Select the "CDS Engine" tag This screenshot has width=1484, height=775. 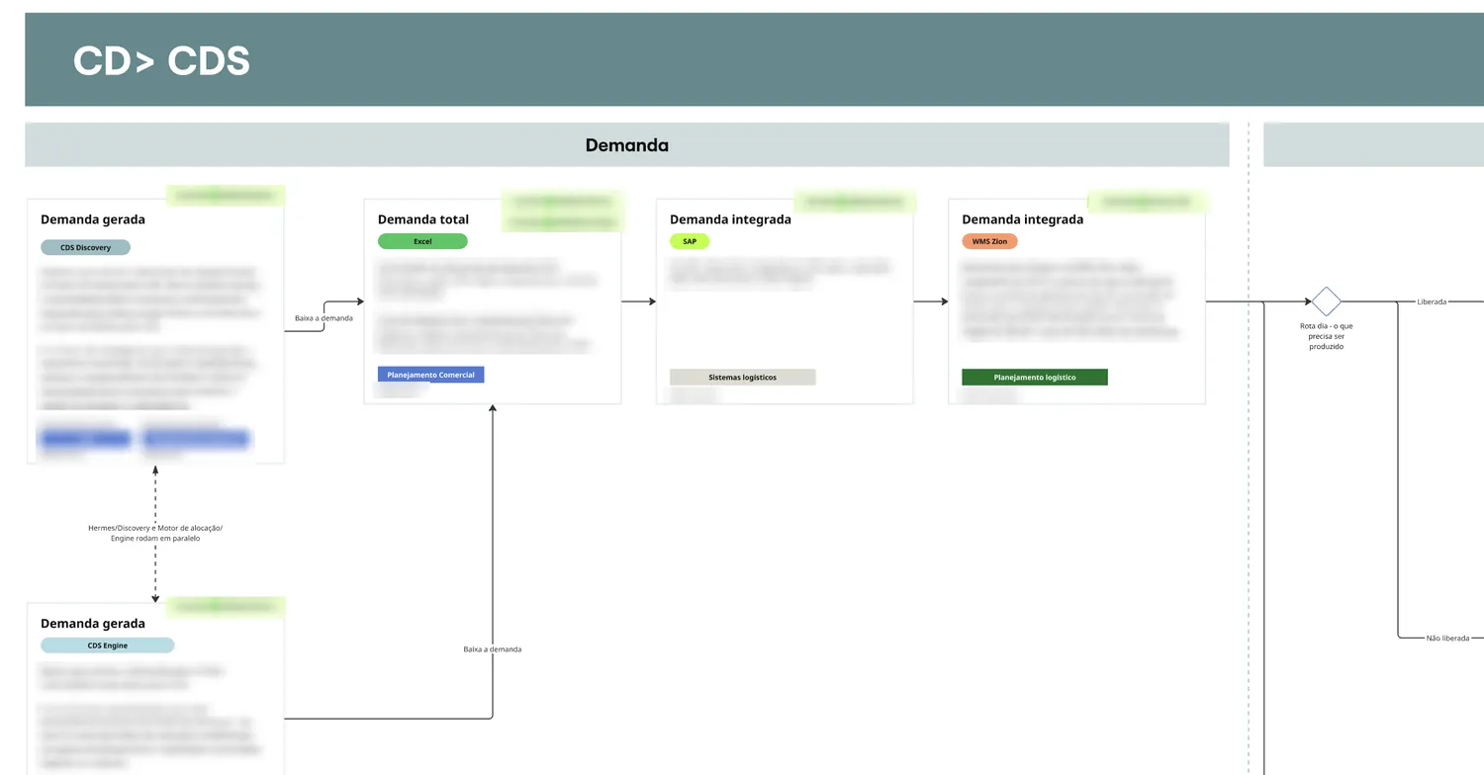coord(107,646)
